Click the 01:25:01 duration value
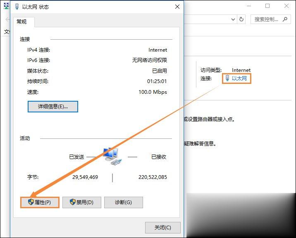The height and width of the screenshot is (238, 296). tap(157, 81)
